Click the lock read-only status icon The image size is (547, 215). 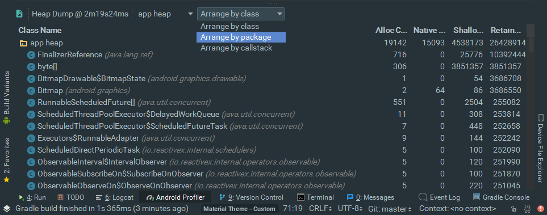(513, 209)
